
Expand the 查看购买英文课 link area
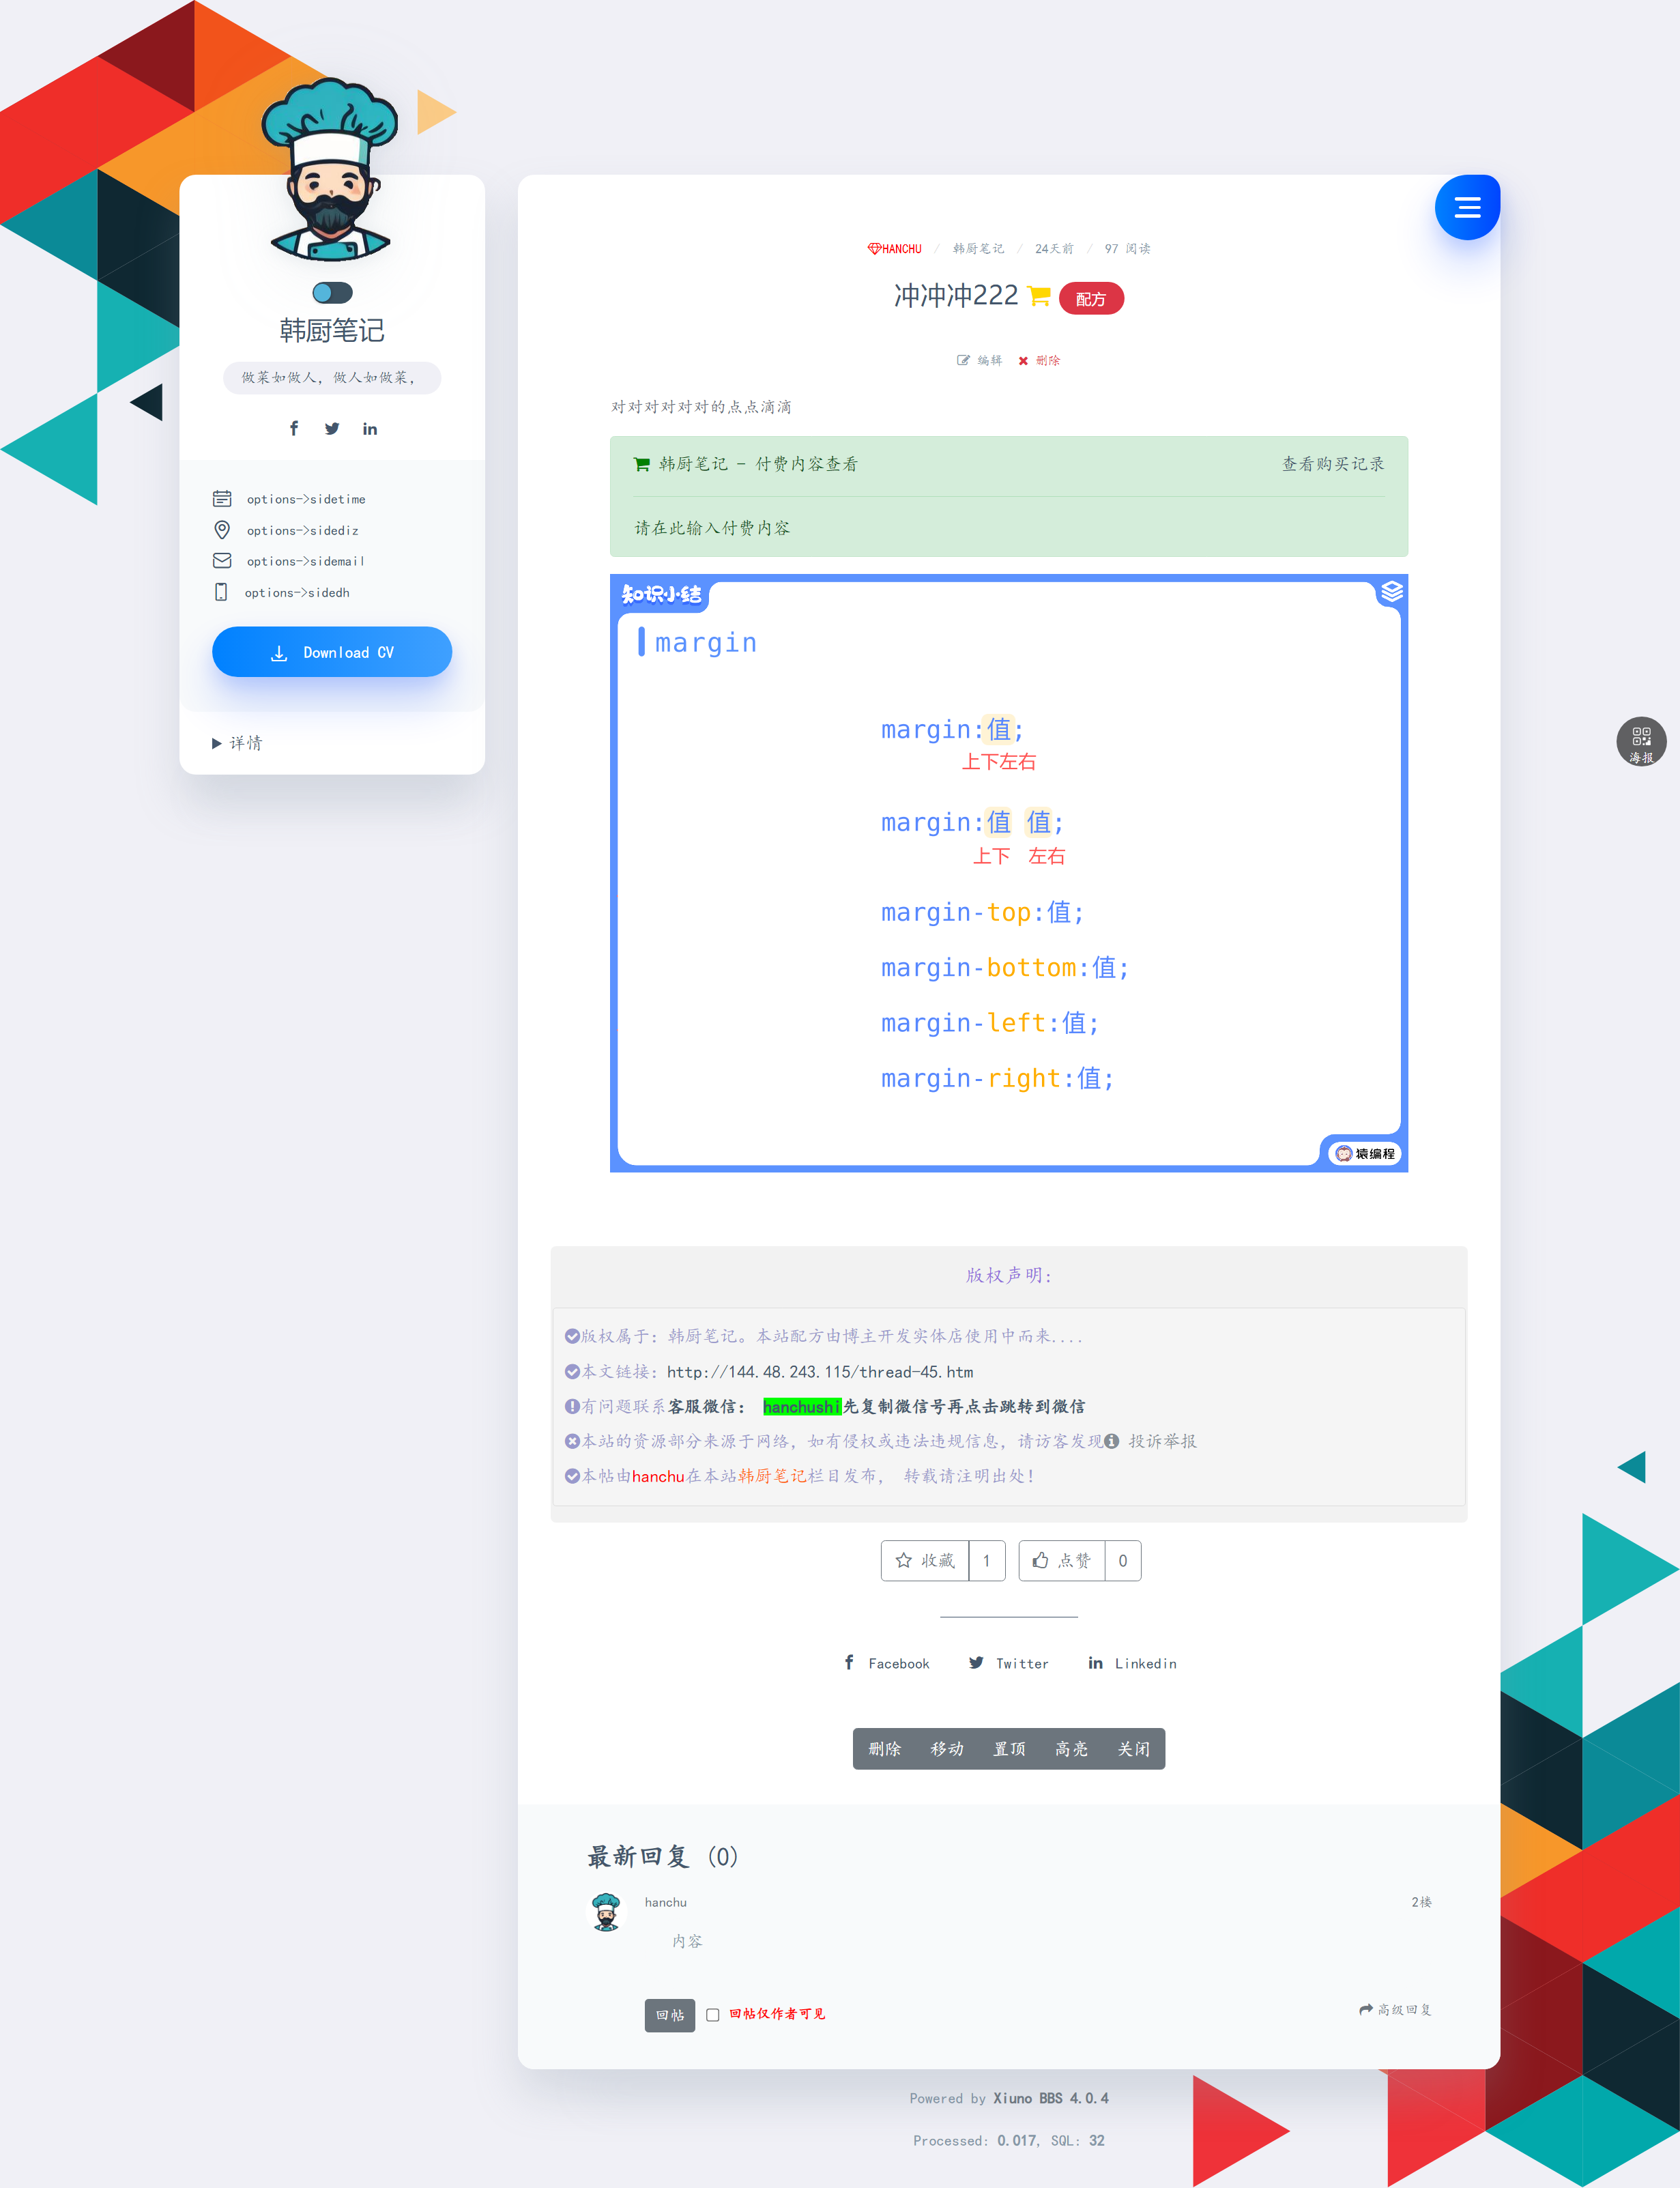1334,464
